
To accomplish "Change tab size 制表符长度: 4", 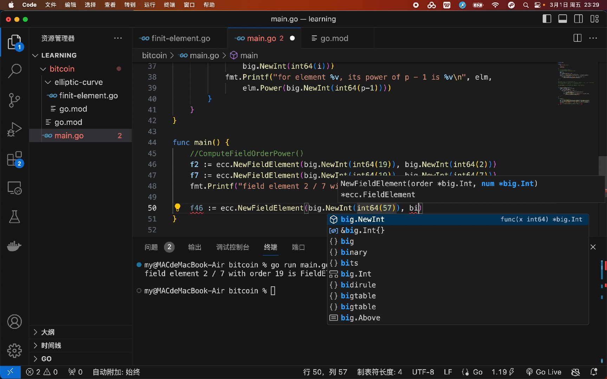I will 379,372.
